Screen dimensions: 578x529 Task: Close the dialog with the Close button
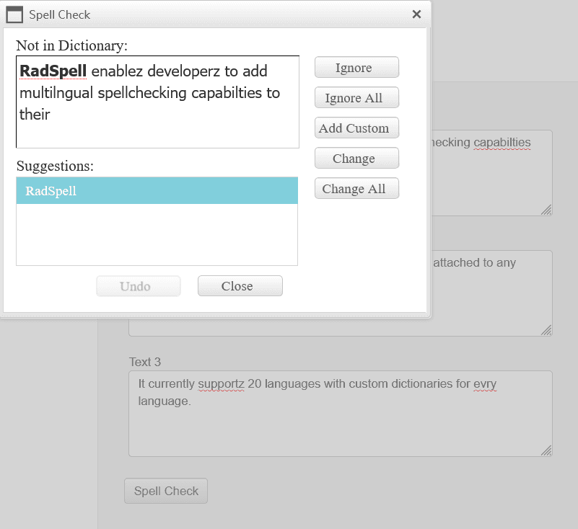point(240,286)
